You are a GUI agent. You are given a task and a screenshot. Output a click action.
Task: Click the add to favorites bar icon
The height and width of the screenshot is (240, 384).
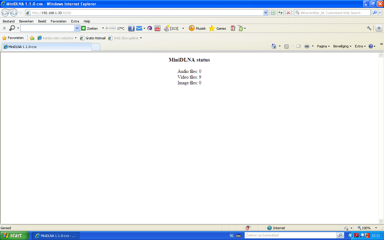point(32,38)
